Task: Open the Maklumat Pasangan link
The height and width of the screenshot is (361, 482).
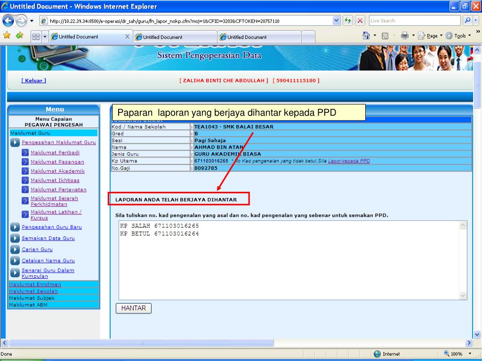Action: click(57, 162)
